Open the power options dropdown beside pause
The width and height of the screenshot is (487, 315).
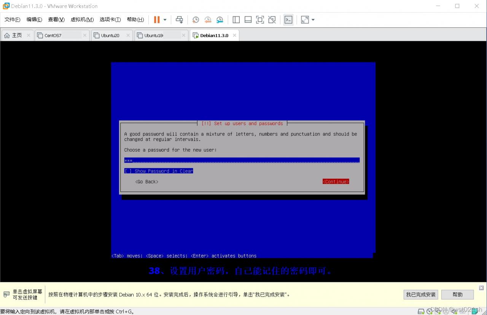[165, 20]
